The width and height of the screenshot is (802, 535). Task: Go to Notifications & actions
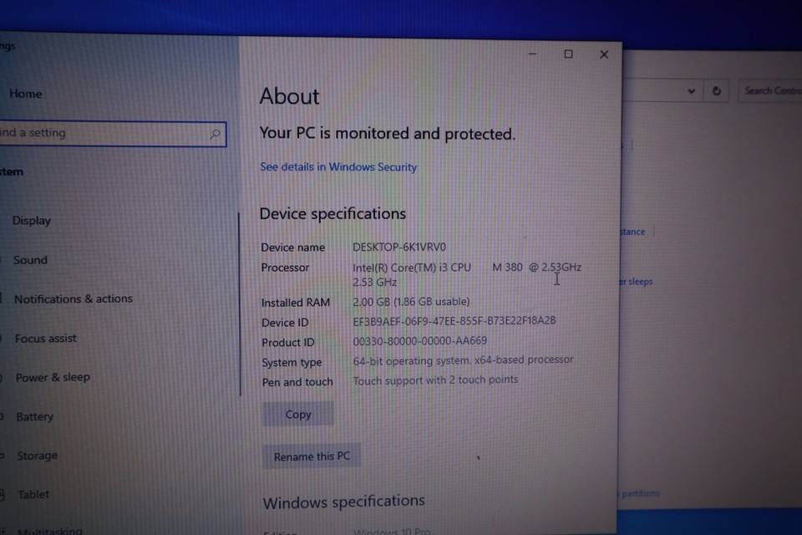(74, 299)
